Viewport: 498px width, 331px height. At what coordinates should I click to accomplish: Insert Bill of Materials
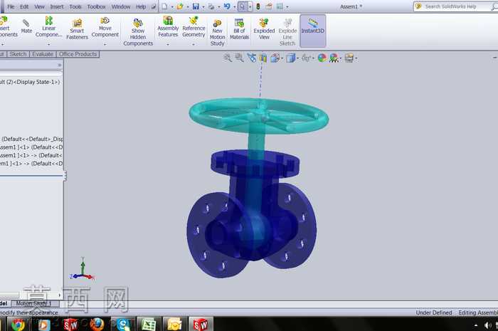[x=239, y=29]
